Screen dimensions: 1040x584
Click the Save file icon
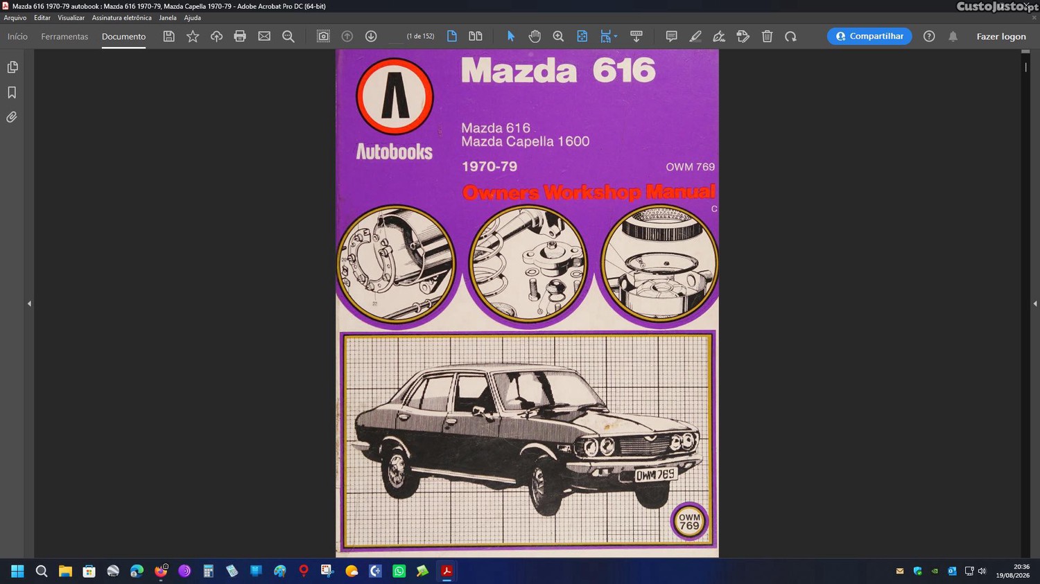(x=168, y=36)
